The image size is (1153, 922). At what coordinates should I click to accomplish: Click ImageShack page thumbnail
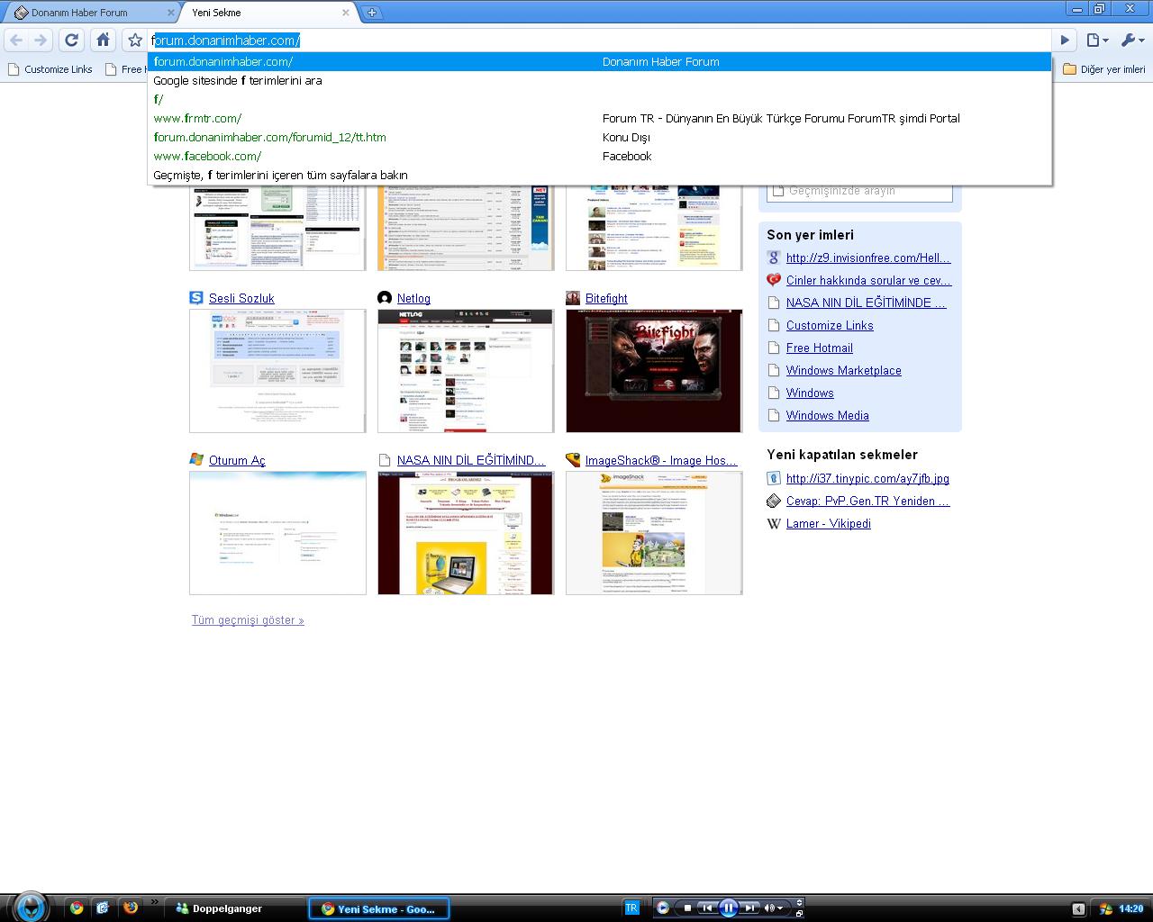coord(654,533)
